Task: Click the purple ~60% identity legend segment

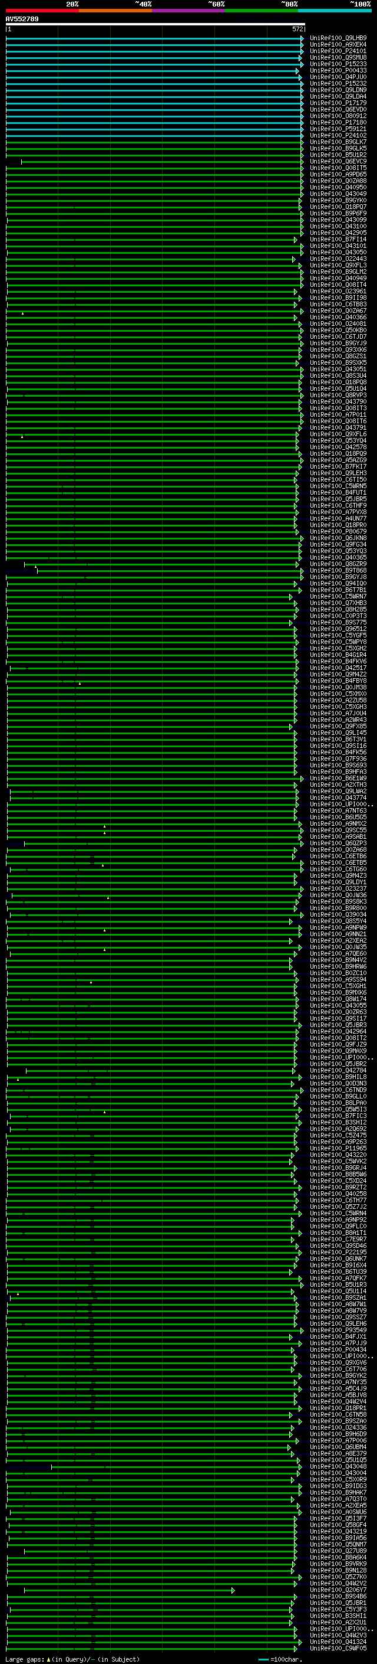Action: coord(188,11)
